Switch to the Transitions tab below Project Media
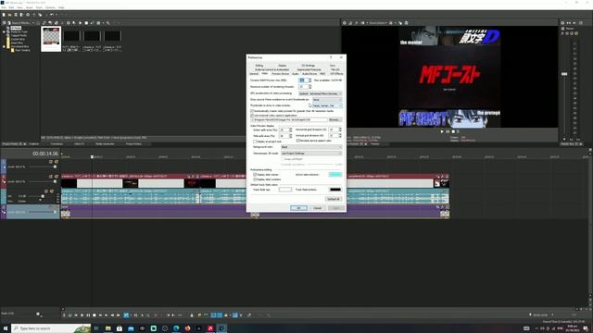The image size is (593, 333). (x=57, y=144)
